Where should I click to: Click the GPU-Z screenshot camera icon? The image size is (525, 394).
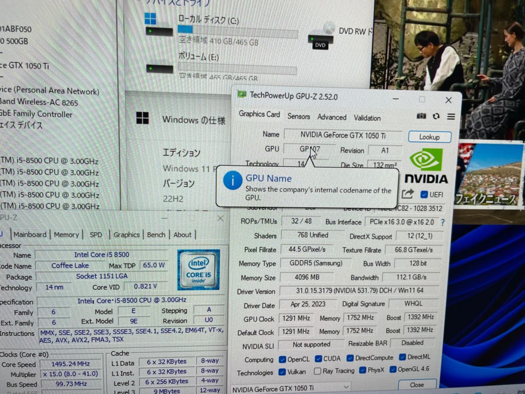click(421, 116)
